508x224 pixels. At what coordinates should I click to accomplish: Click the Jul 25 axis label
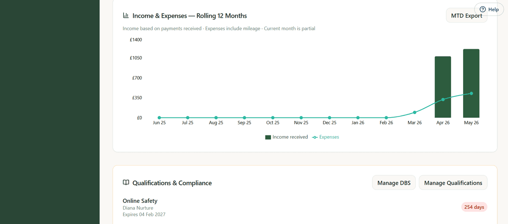click(x=188, y=123)
